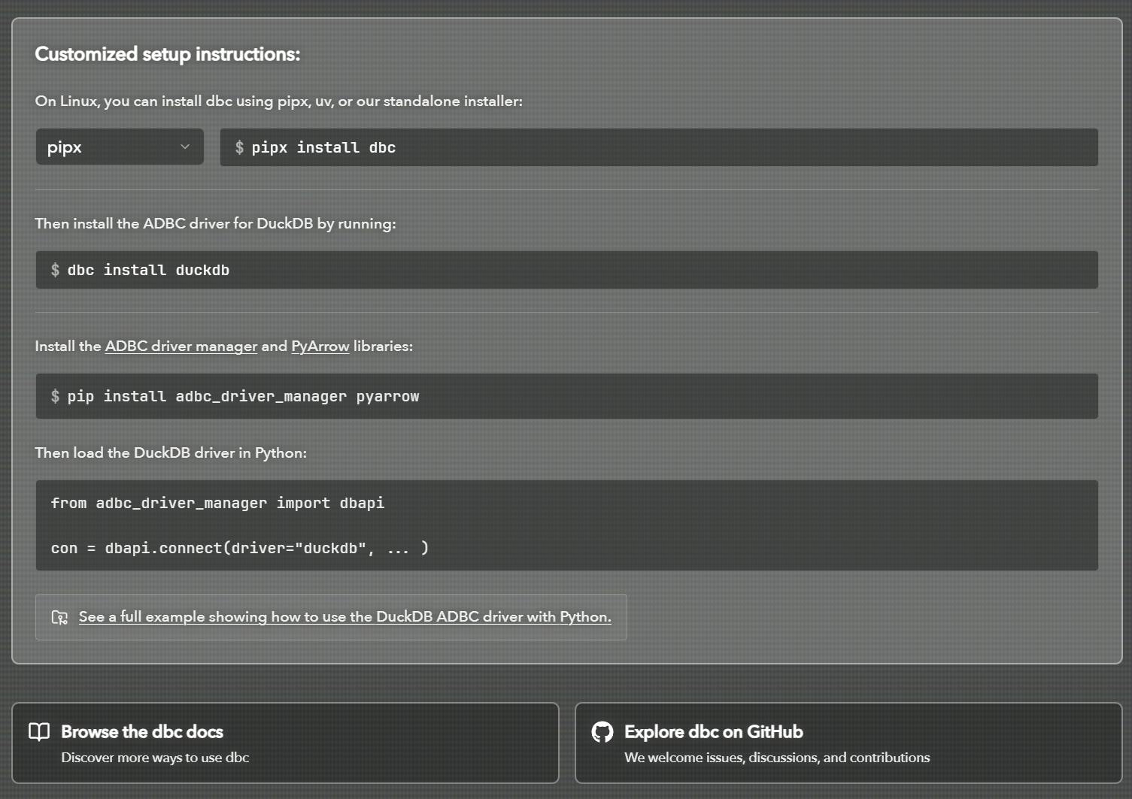Open the pipx installer method dropdown
Screen dimensions: 1132x799
(x=120, y=147)
